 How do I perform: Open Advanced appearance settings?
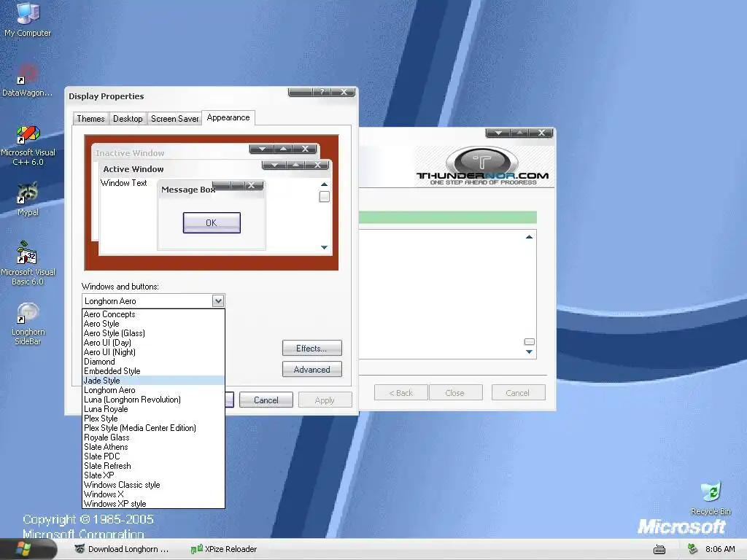pos(311,370)
